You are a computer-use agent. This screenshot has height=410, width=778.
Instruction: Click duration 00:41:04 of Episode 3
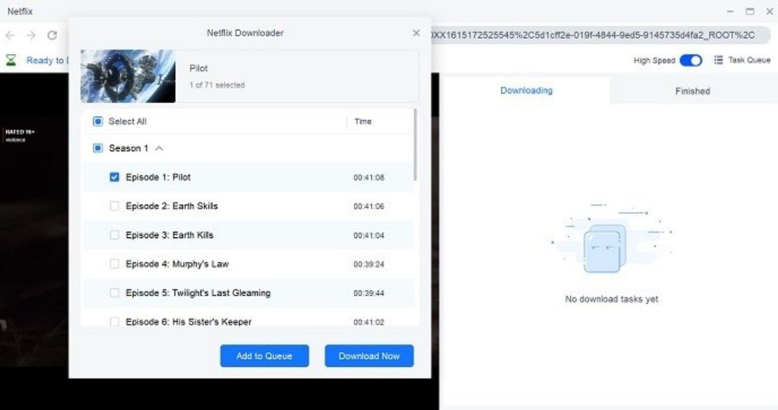(369, 236)
